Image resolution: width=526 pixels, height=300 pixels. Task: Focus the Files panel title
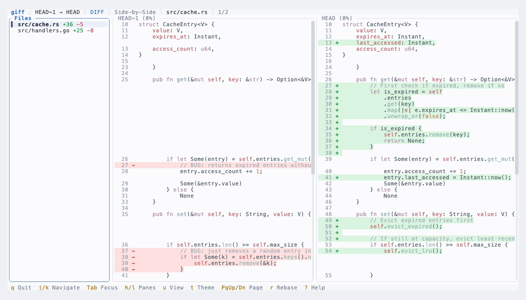coord(23,18)
